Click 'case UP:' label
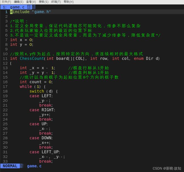This screenshot has height=172, width=184. click(38, 124)
